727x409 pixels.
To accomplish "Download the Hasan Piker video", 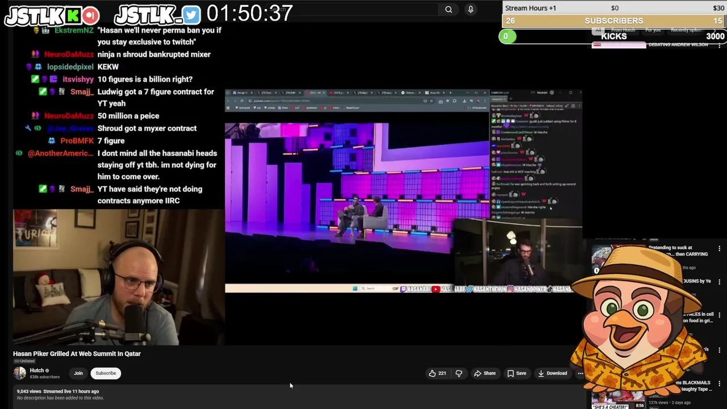I will point(552,373).
